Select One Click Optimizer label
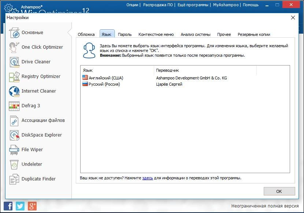This screenshot has width=304, height=213. point(42,47)
